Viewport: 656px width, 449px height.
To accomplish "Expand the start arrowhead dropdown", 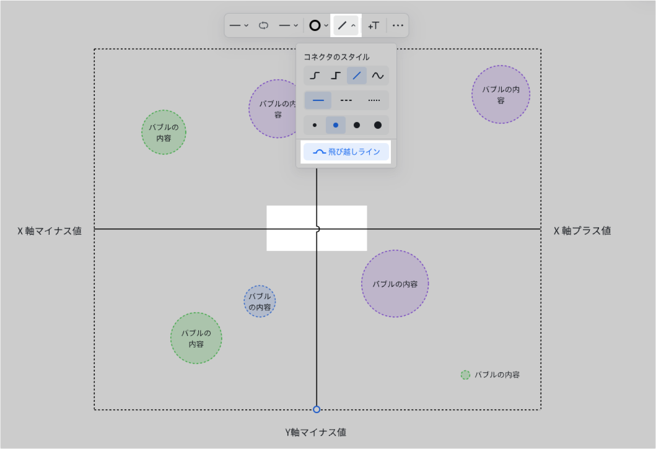I will (x=239, y=25).
